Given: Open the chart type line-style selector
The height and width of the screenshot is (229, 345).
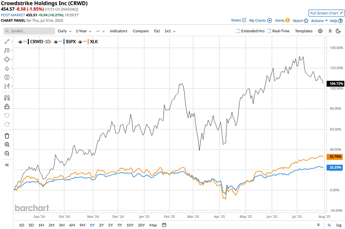Looking at the screenshot, I should (x=100, y=31).
